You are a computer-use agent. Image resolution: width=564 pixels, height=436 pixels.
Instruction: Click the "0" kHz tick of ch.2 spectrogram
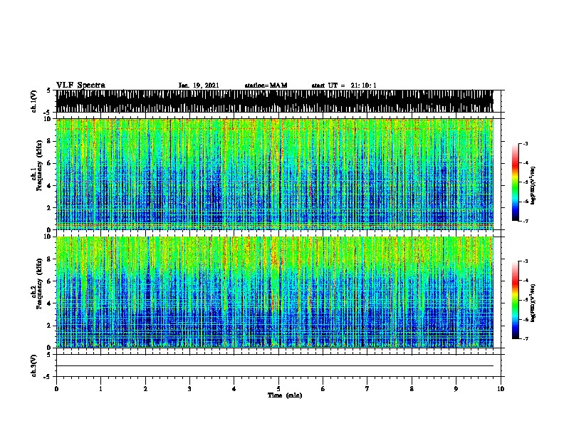click(49, 348)
